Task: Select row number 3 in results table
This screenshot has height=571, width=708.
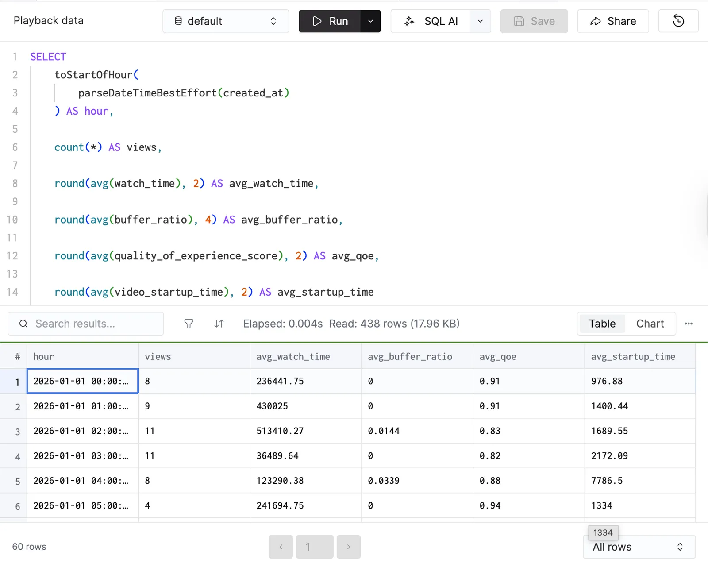Action: click(x=13, y=432)
